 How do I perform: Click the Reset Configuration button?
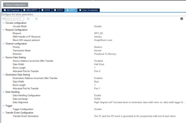[x=16, y=5]
